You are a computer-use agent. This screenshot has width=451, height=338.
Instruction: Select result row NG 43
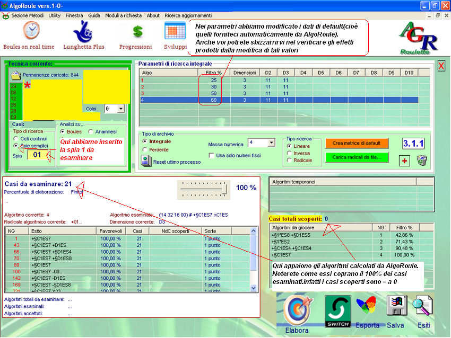[128, 245]
